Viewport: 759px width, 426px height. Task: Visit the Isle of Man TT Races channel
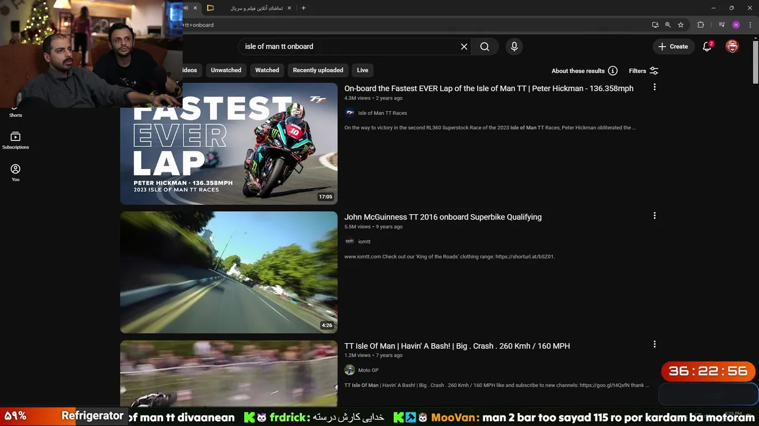point(382,113)
